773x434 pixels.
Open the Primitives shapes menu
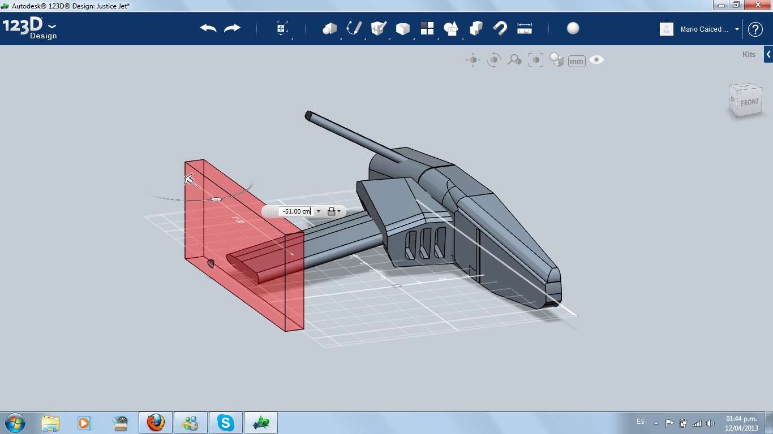coord(329,29)
